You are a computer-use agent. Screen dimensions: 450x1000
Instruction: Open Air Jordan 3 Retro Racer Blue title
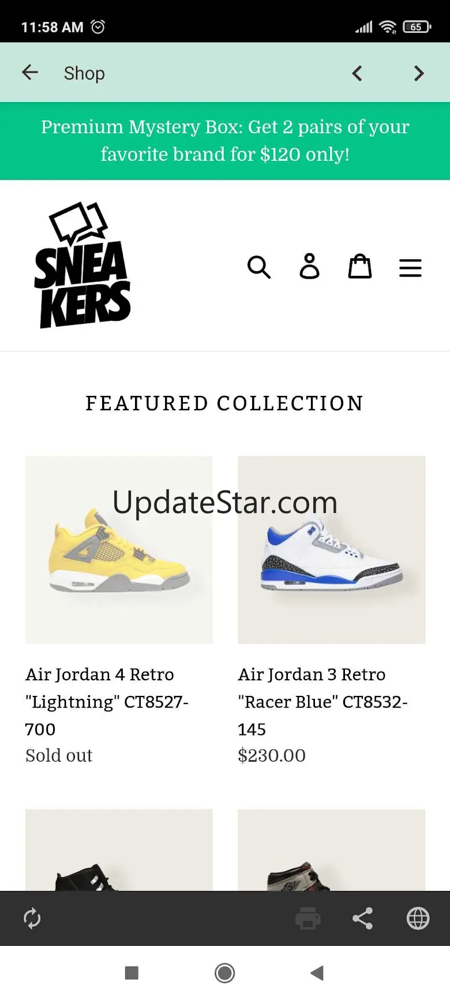pos(323,702)
